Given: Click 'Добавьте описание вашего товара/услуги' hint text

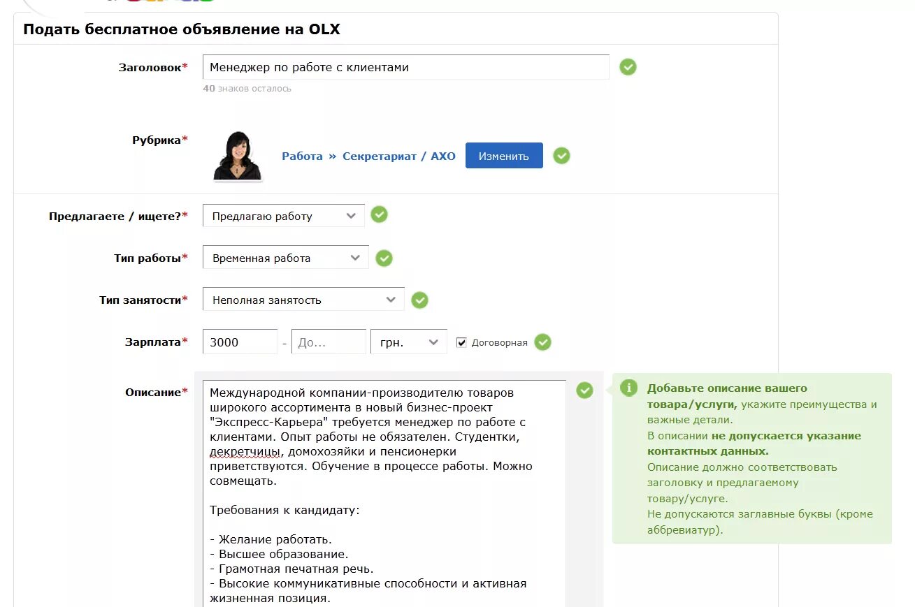Looking at the screenshot, I should pos(727,396).
